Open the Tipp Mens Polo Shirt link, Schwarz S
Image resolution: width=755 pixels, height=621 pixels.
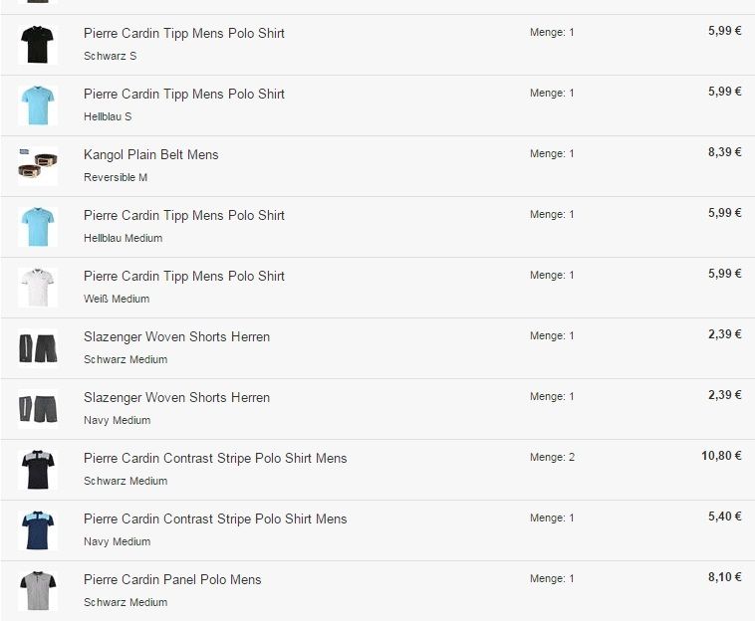coord(184,33)
